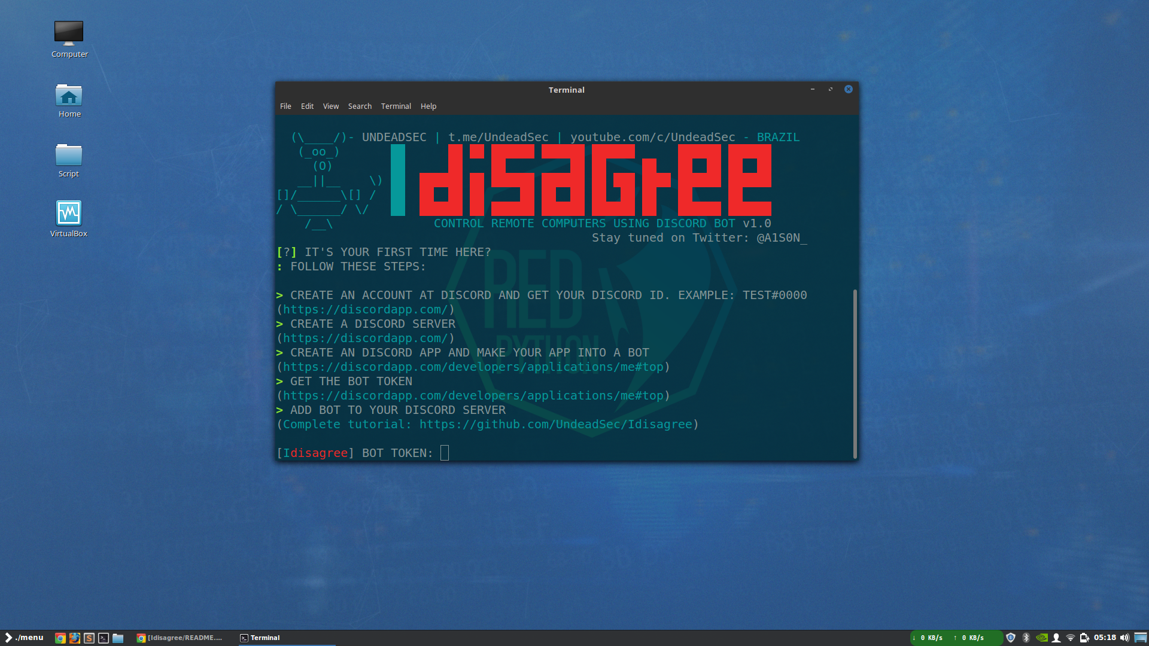Click discordapp.com link under CREATE AN ACCOUNT
The image size is (1149, 646).
[x=365, y=309]
